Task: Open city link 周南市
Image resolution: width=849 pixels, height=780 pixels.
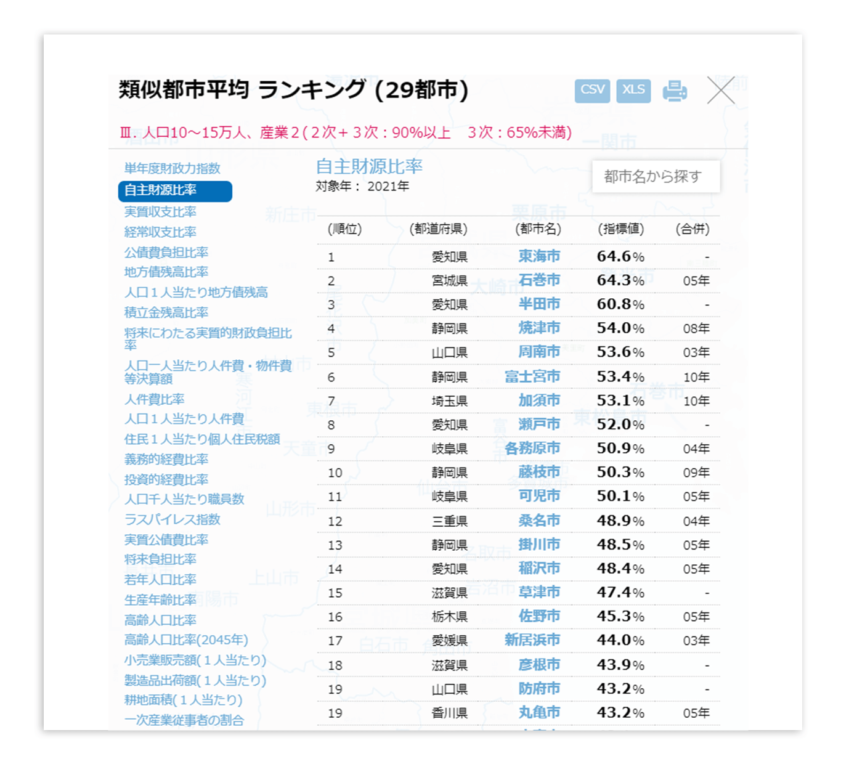Action: (x=539, y=352)
